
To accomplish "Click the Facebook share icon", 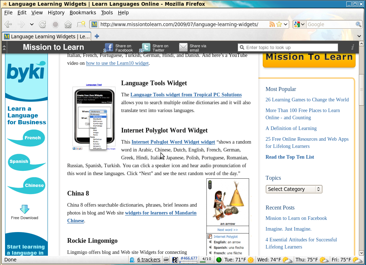I will pos(109,47).
